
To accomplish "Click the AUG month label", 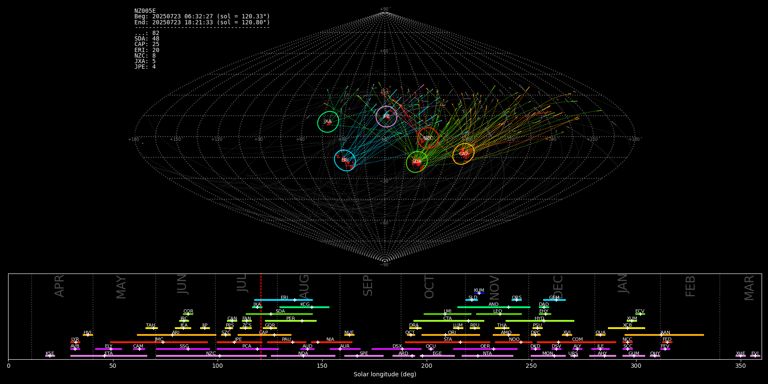I will coord(304,286).
